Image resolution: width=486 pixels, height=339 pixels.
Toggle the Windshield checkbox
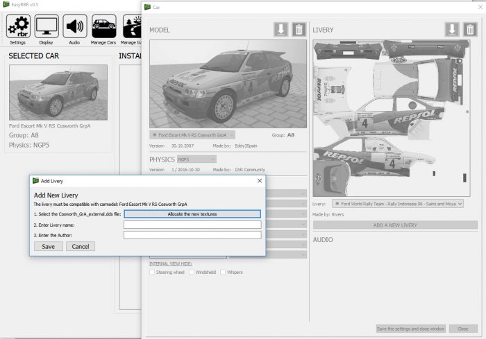click(x=192, y=272)
